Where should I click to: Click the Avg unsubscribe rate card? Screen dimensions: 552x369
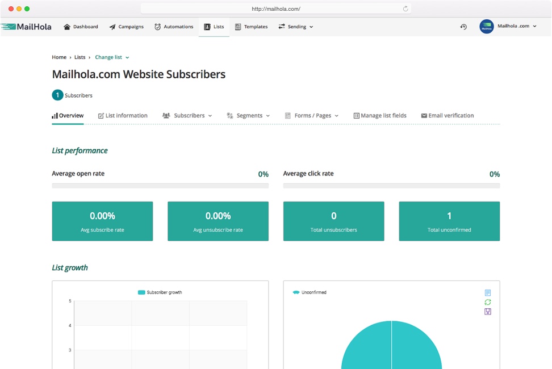(218, 221)
